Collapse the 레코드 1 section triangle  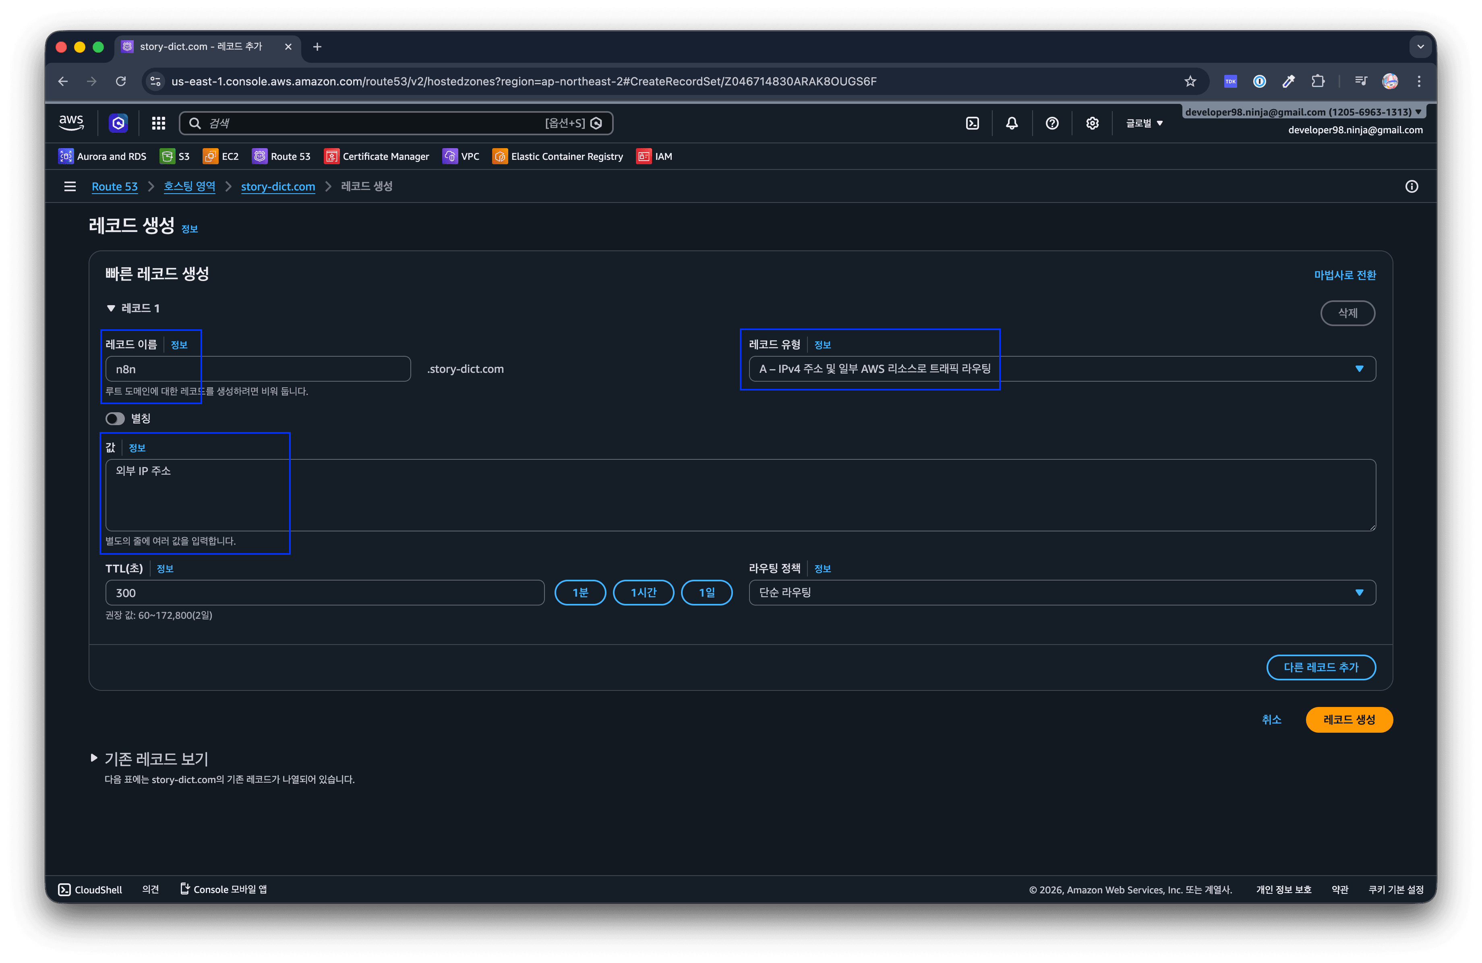tap(111, 308)
